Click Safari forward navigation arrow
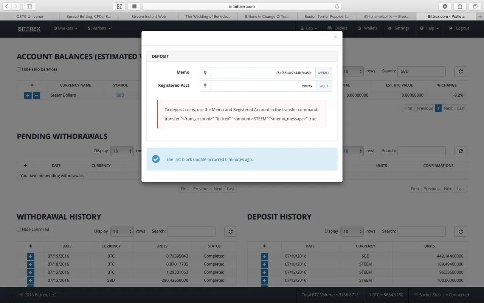This screenshot has width=484, height=303. [x=16, y=6]
